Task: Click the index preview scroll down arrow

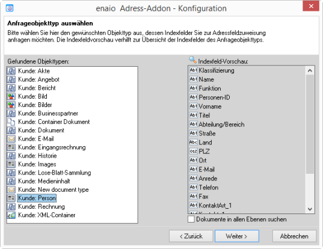Action: (x=310, y=209)
